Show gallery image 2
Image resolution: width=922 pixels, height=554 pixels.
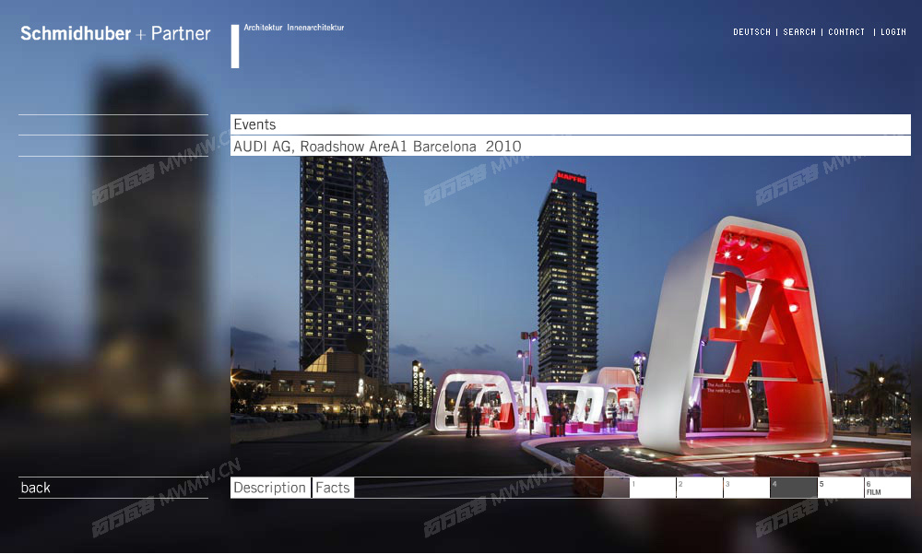click(700, 488)
